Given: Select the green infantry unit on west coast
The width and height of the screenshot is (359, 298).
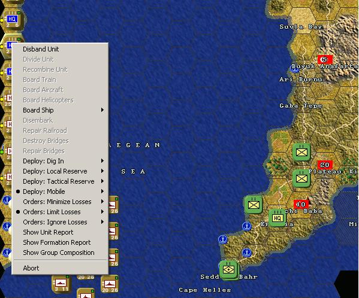Looking at the screenshot, I should point(254,204).
